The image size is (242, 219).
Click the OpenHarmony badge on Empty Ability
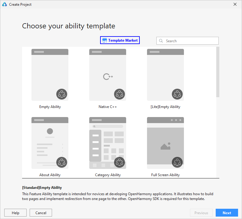pyautogui.click(x=62, y=94)
